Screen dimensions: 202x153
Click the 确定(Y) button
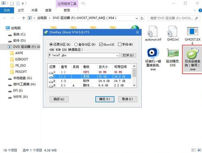(105, 99)
